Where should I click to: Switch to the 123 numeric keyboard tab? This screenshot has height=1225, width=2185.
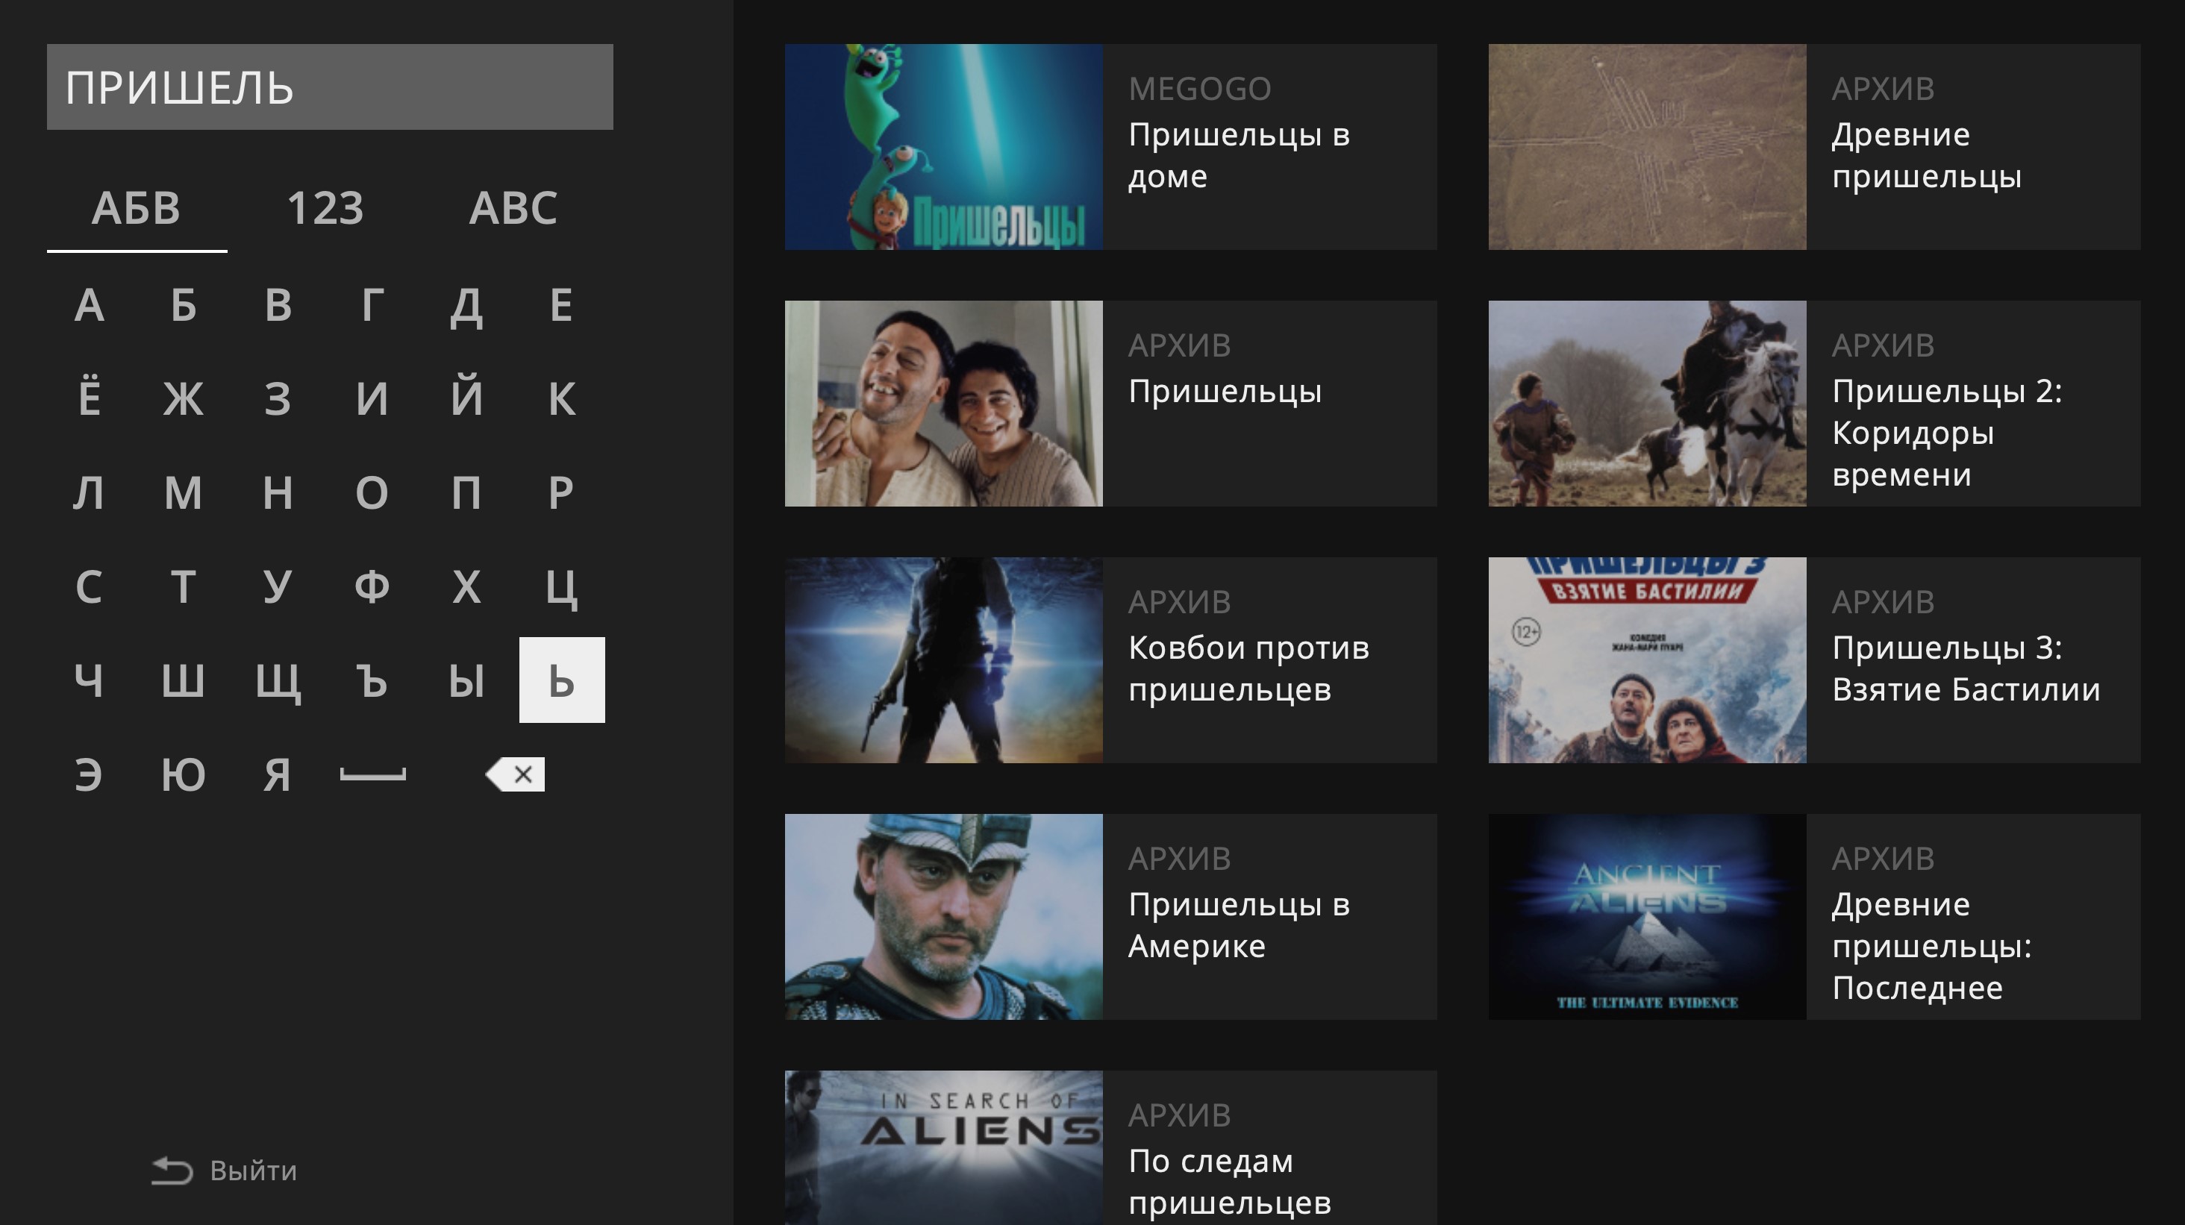pyautogui.click(x=325, y=207)
